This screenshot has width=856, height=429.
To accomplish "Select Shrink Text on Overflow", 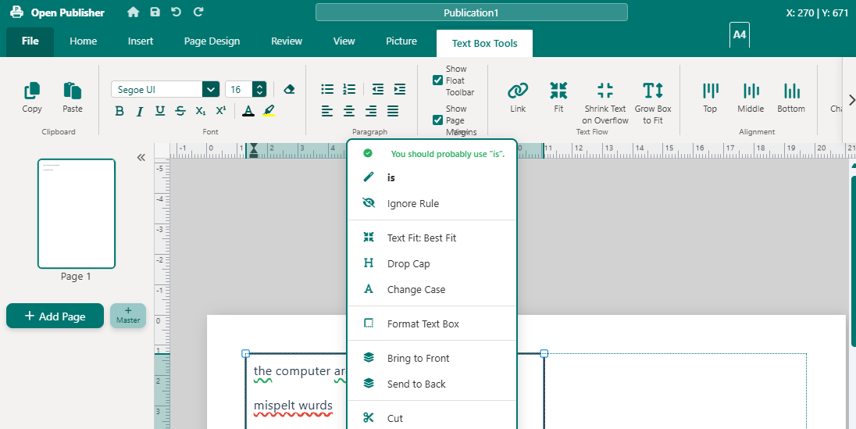I will (605, 102).
